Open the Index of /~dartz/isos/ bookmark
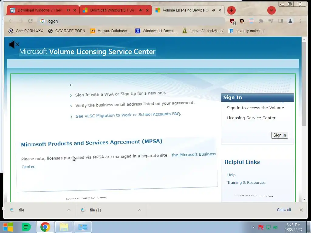Viewport: 311px width, 233px height. (x=203, y=31)
